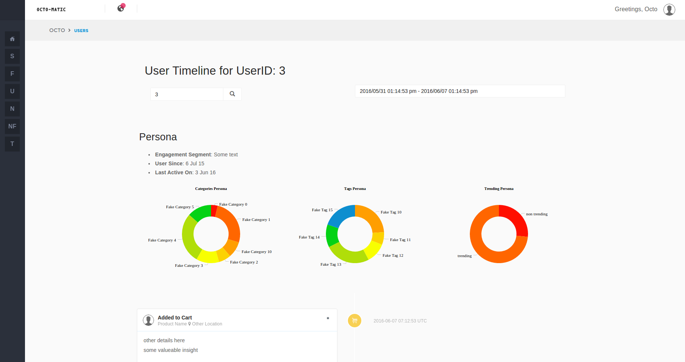Click the USERS breadcrumb link
Viewport: 685px width, 362px height.
[81, 31]
